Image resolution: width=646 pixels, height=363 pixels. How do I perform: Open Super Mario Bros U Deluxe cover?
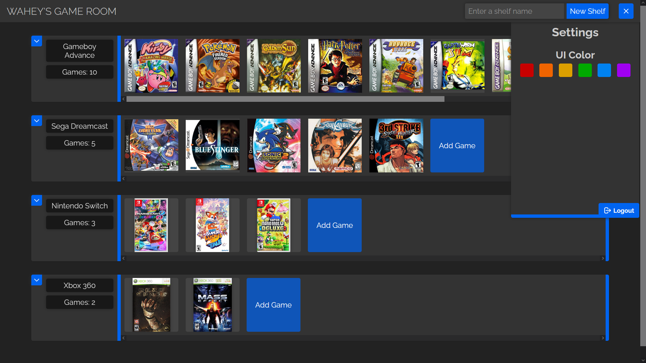274,225
